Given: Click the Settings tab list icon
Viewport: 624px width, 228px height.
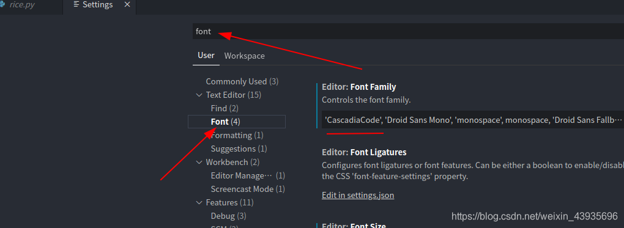Looking at the screenshot, I should pyautogui.click(x=76, y=5).
